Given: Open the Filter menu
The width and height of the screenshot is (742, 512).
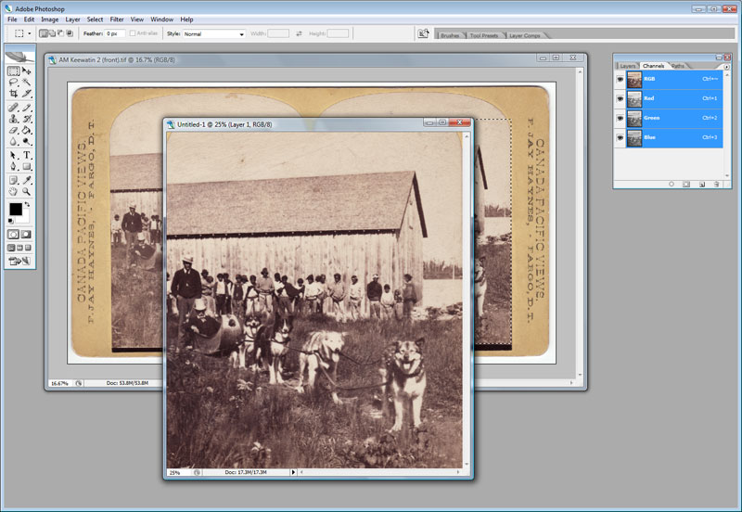Looking at the screenshot, I should (x=117, y=19).
